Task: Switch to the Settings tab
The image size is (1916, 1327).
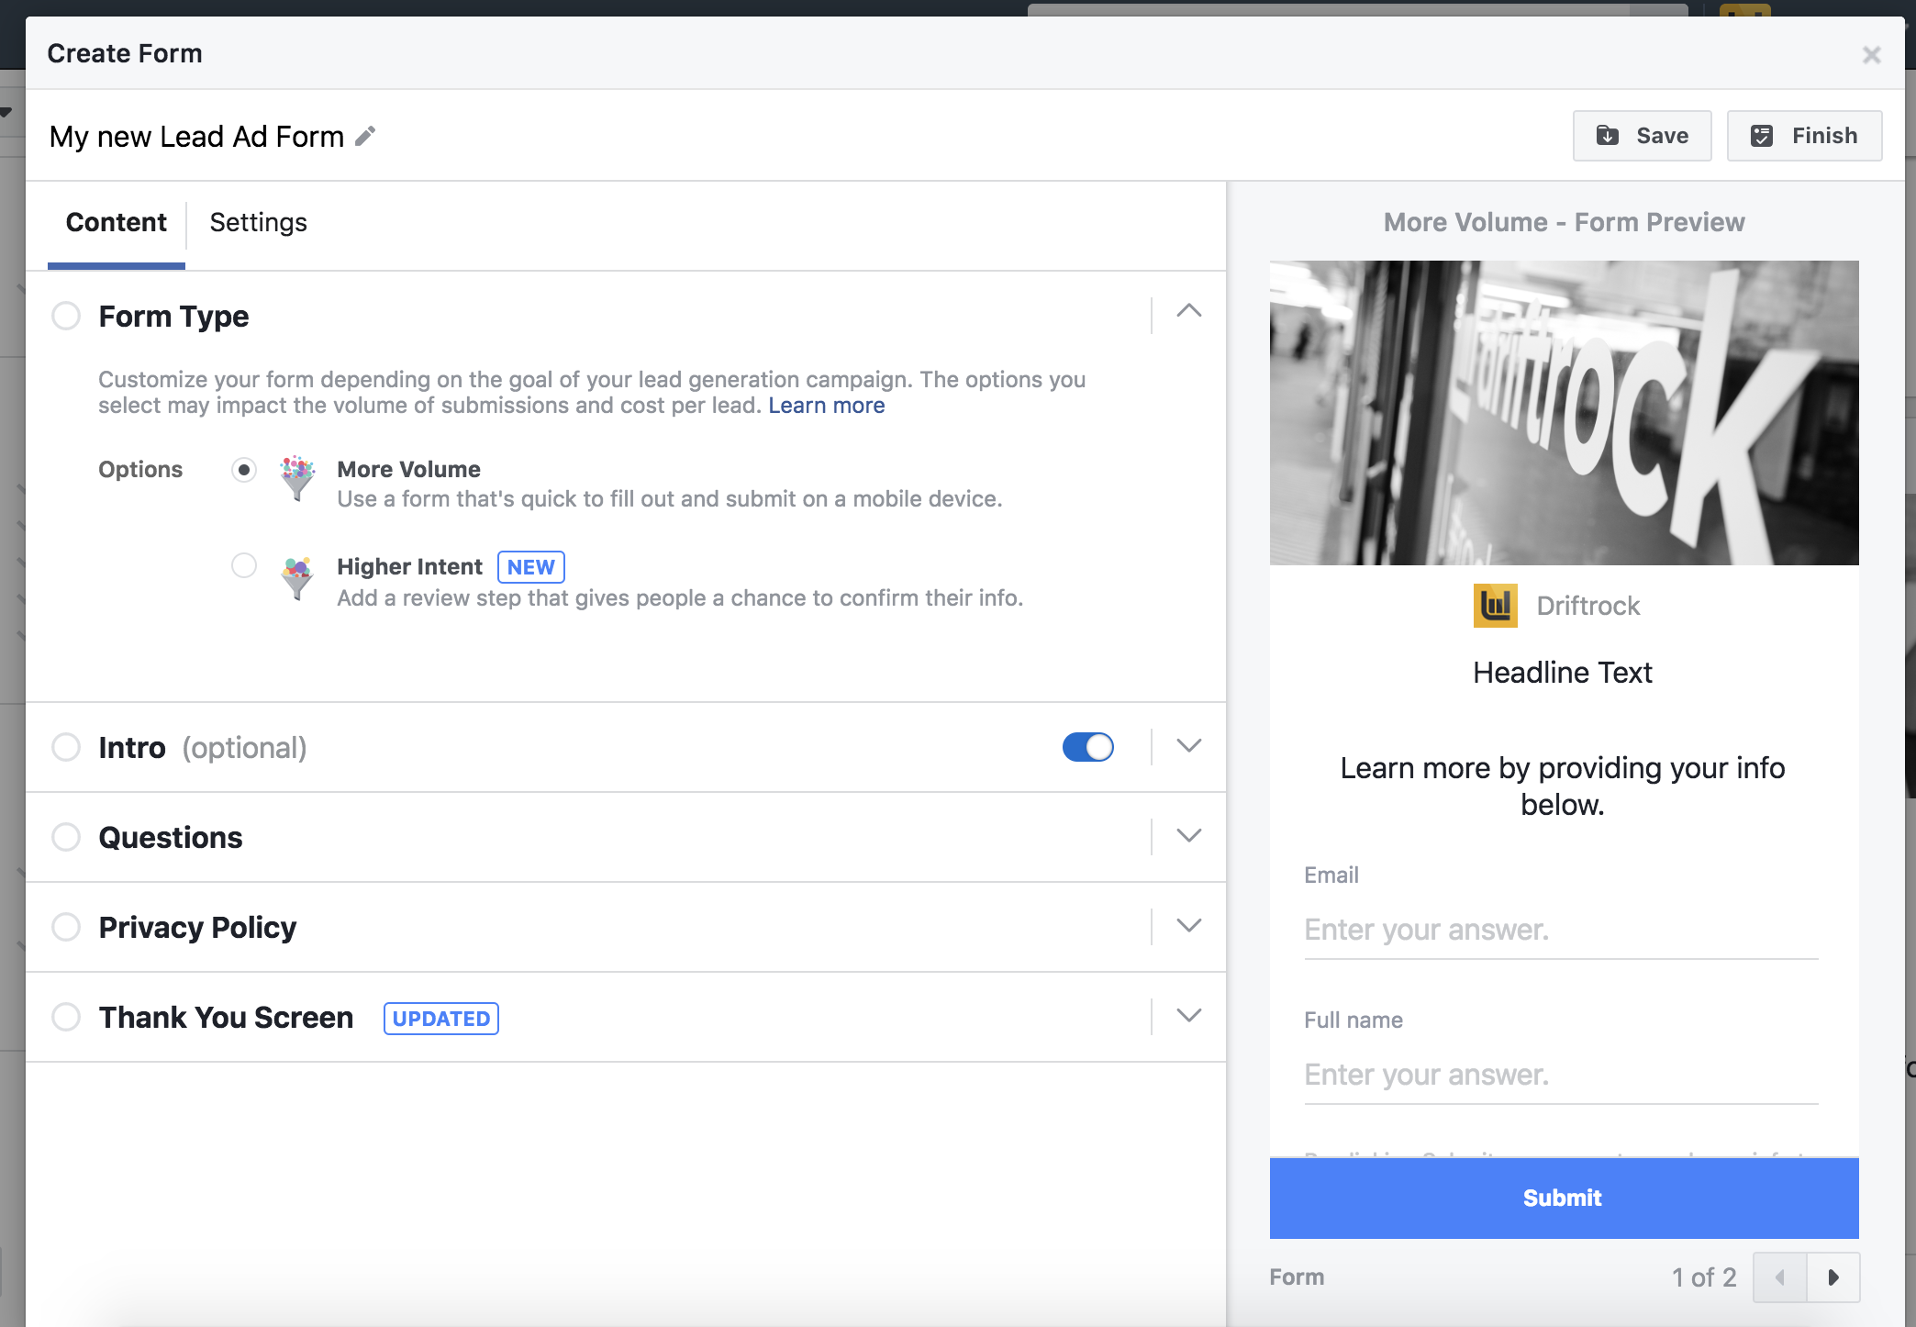Action: coord(258,222)
